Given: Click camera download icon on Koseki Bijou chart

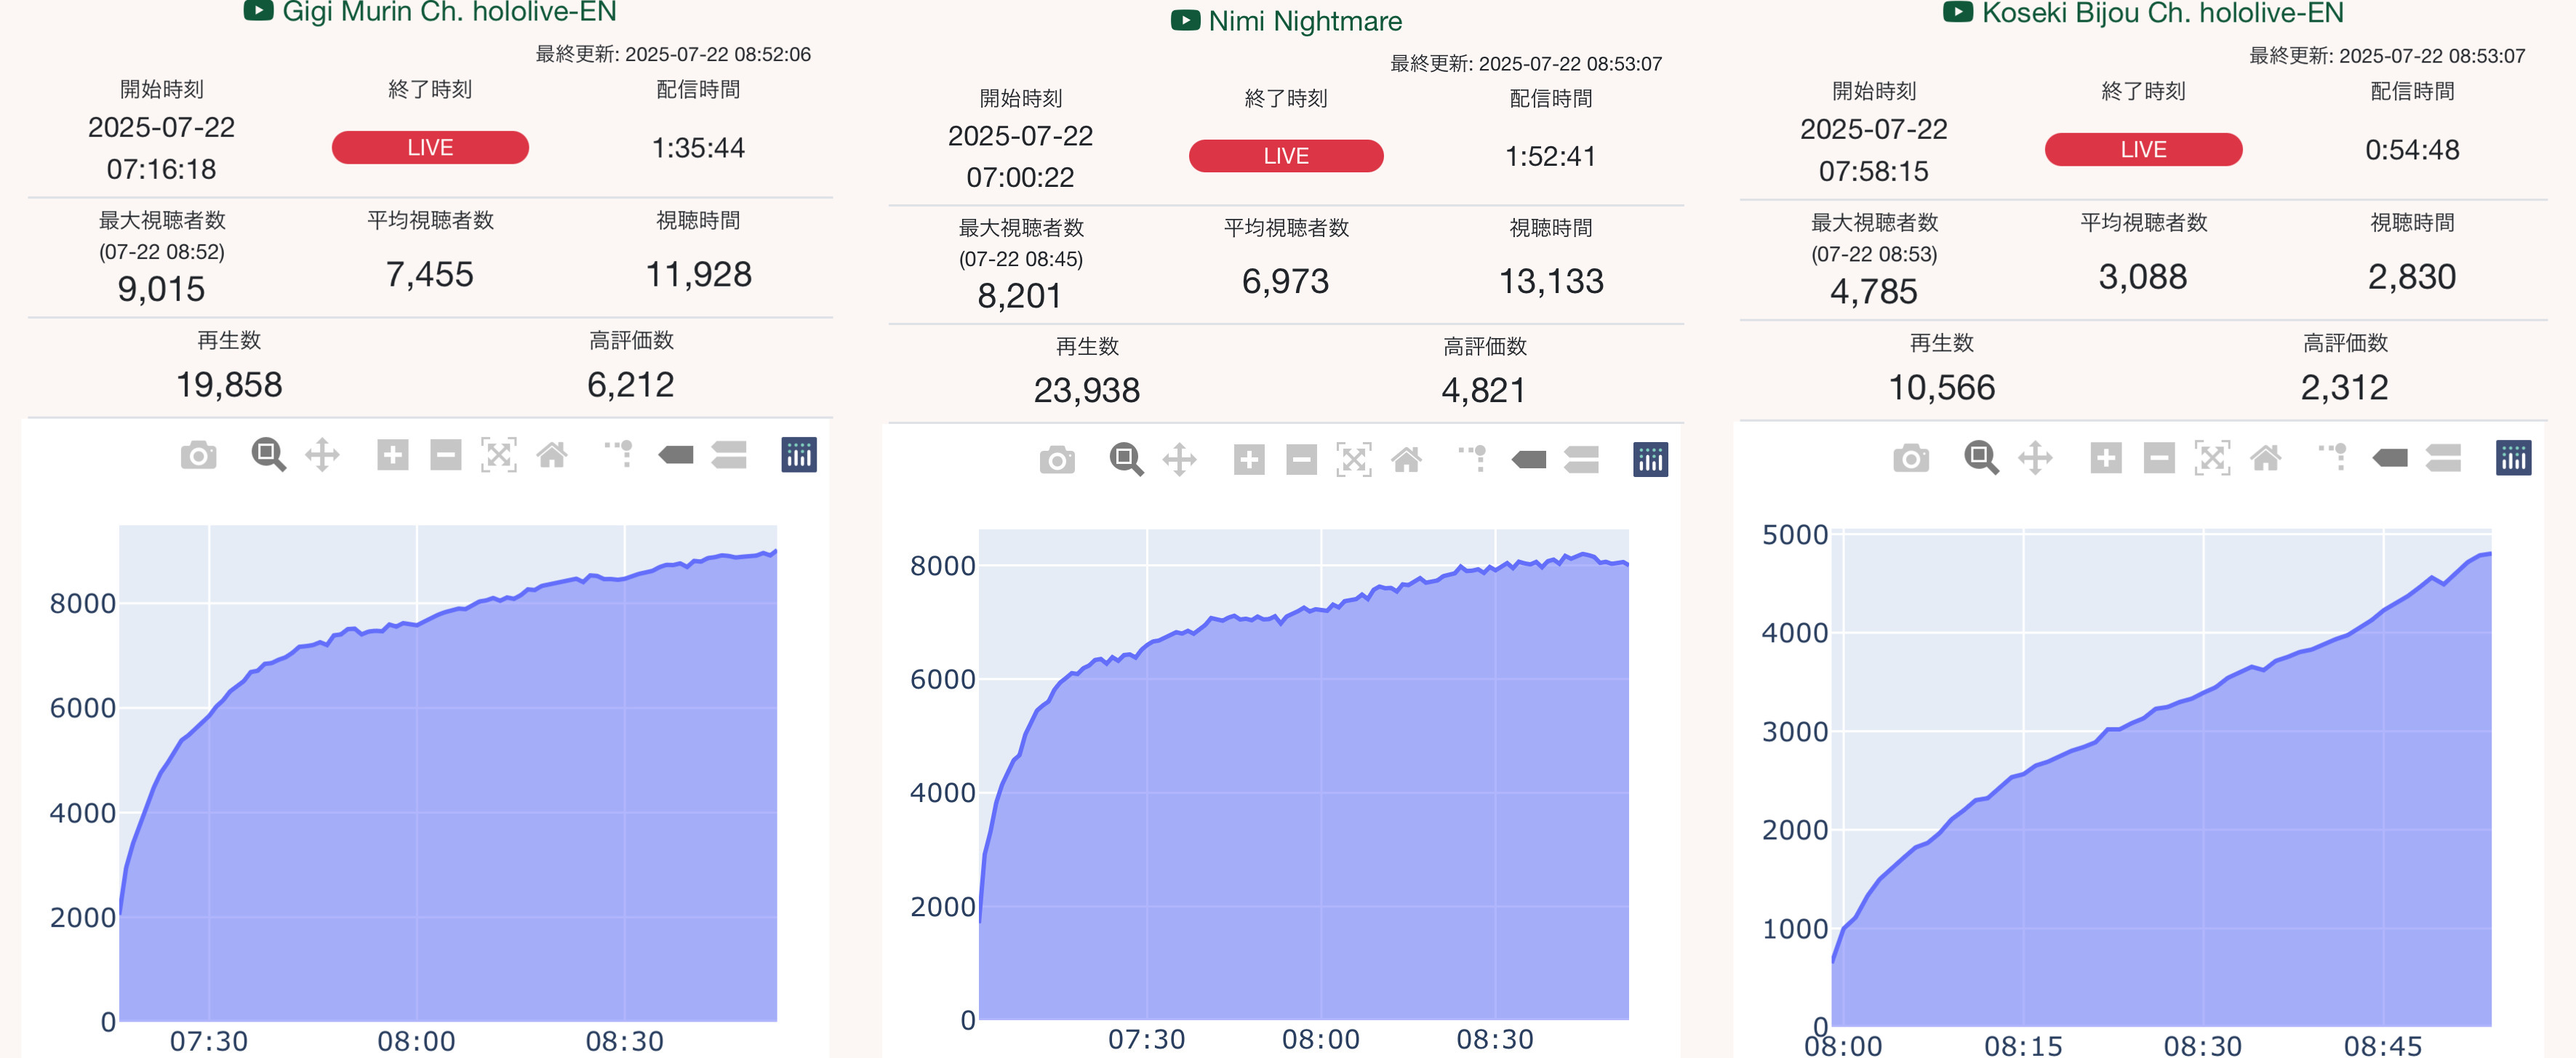Looking at the screenshot, I should click(1911, 459).
